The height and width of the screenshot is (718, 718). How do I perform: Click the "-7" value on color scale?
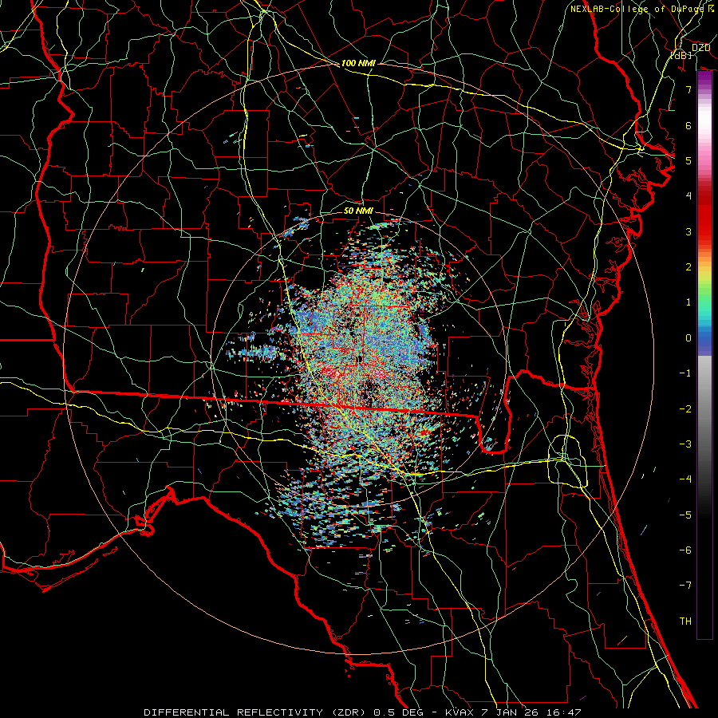[x=685, y=586]
